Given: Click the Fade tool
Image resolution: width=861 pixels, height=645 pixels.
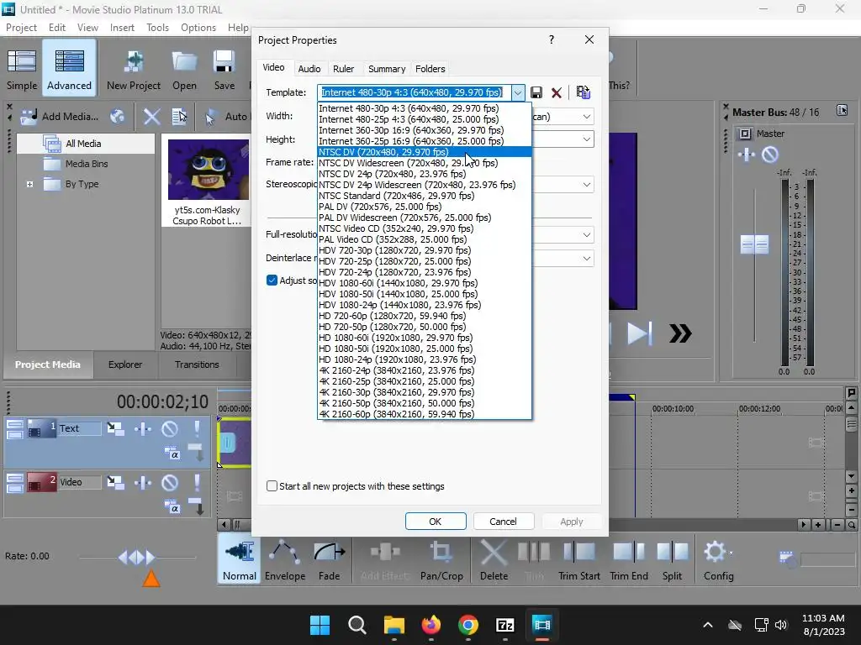Looking at the screenshot, I should 330,560.
